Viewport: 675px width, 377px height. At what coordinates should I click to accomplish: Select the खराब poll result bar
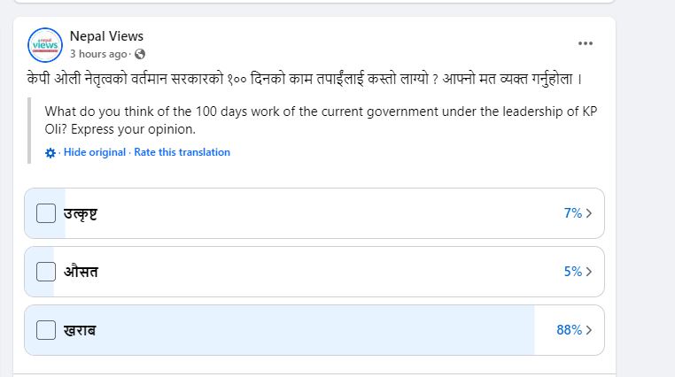point(314,330)
